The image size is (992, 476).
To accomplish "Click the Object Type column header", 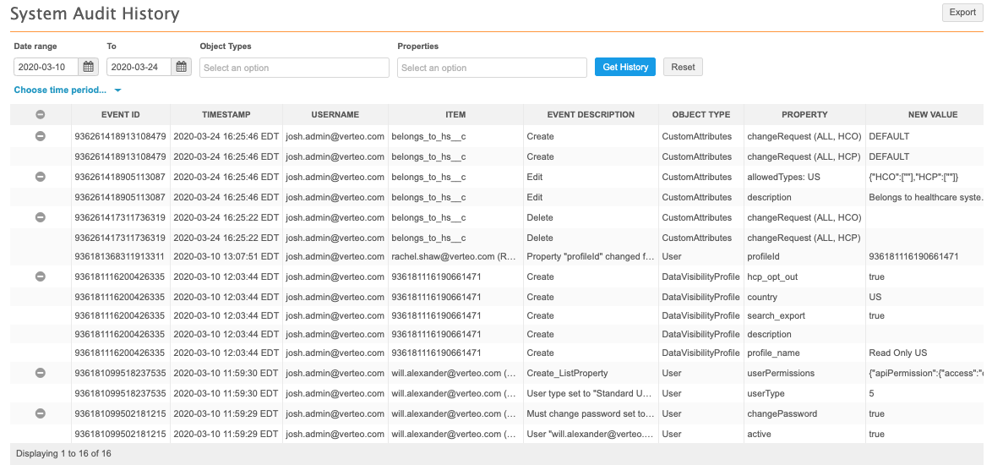I will pos(700,115).
